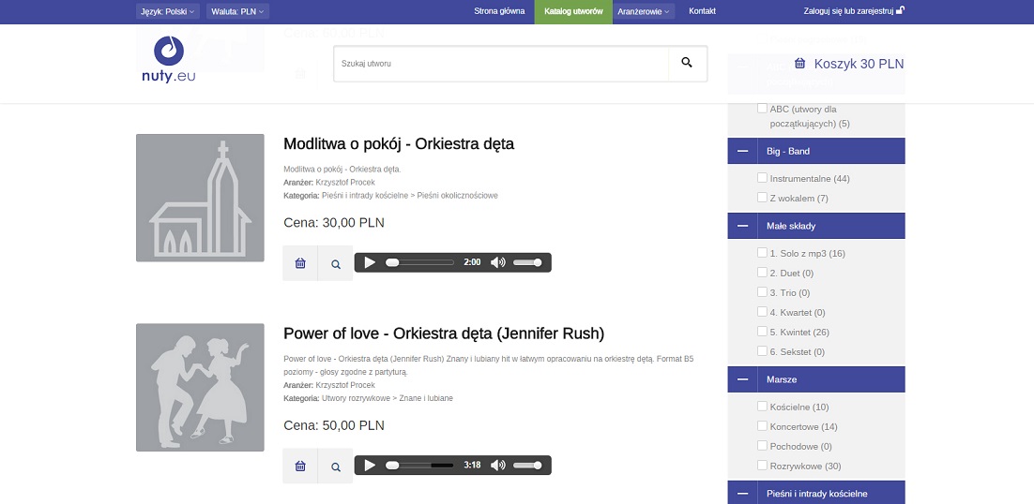Play the Modlitwa o pokój audio preview
The width and height of the screenshot is (1034, 504).
pyautogui.click(x=370, y=262)
